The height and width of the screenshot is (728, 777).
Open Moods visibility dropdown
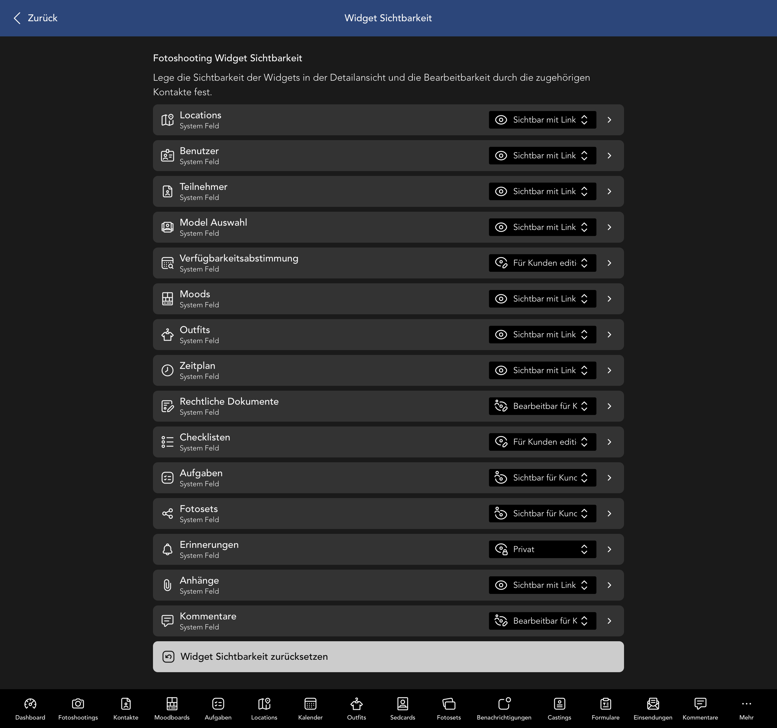click(x=542, y=299)
